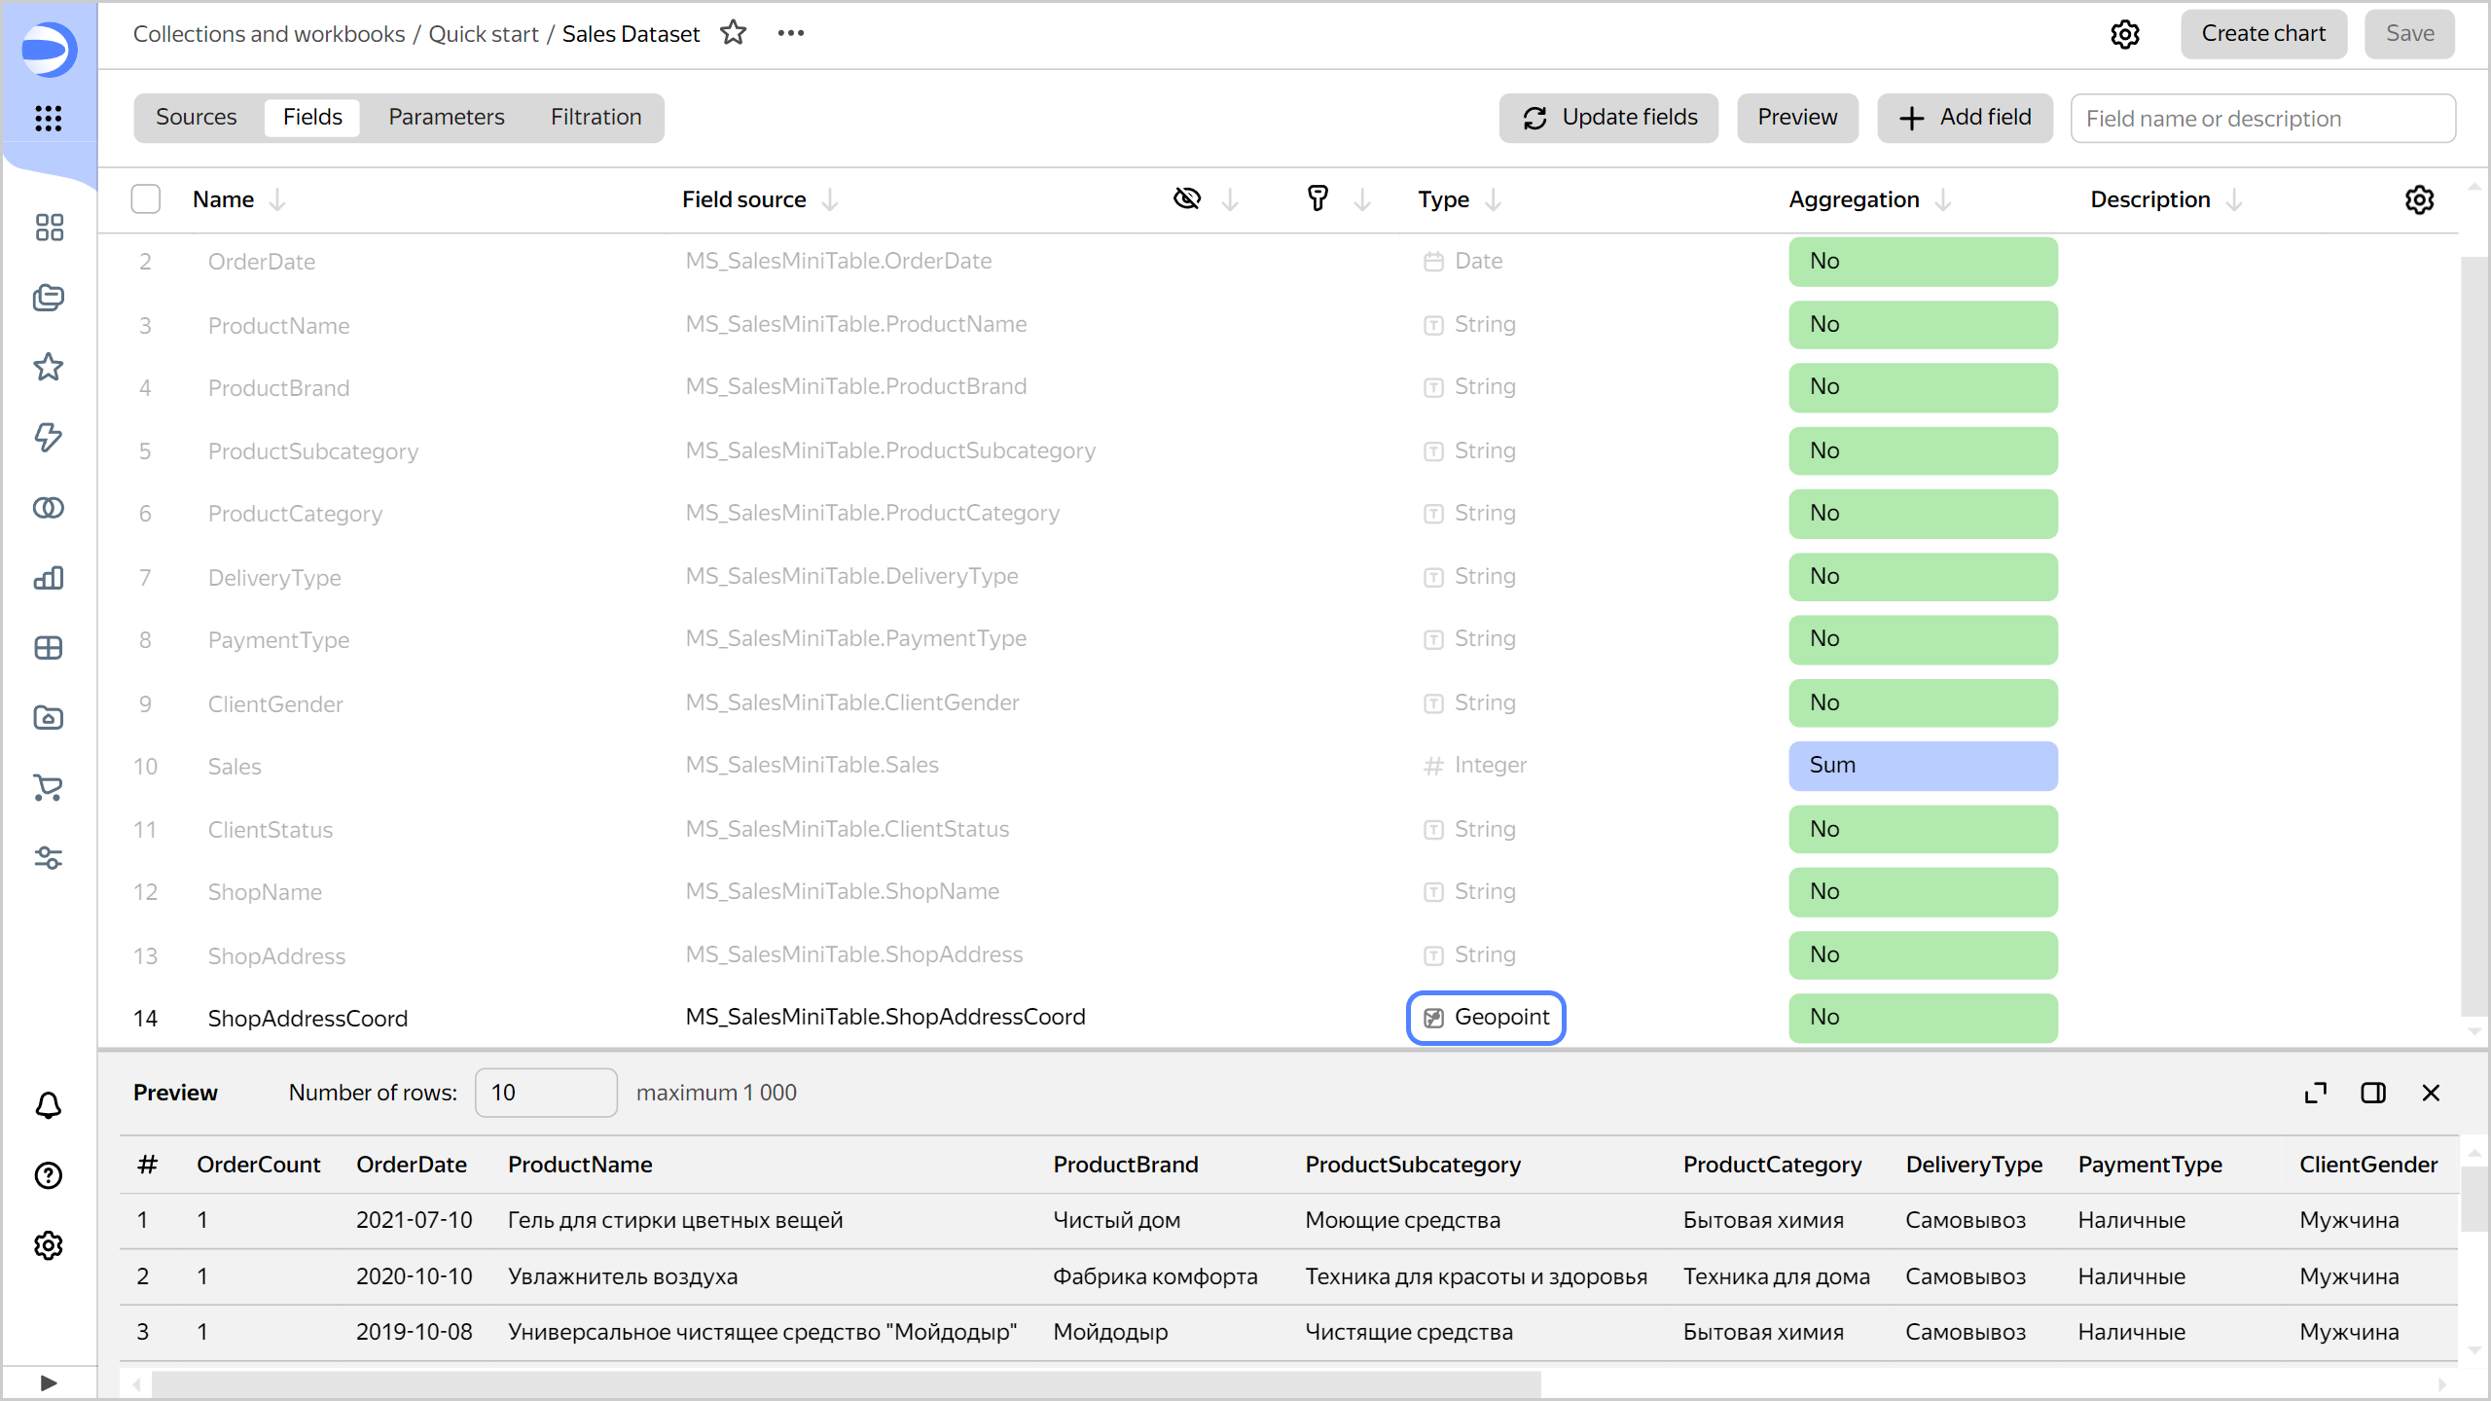Viewport: 2491px width, 1401px height.
Task: Click the hidden-field eye column header
Action: (1187, 199)
